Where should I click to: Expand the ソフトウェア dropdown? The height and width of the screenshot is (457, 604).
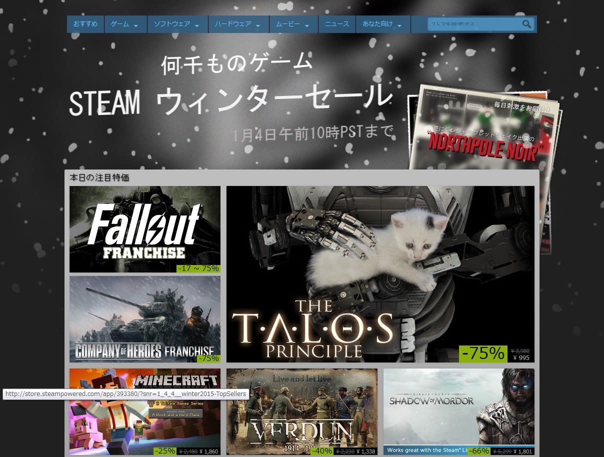(x=177, y=24)
